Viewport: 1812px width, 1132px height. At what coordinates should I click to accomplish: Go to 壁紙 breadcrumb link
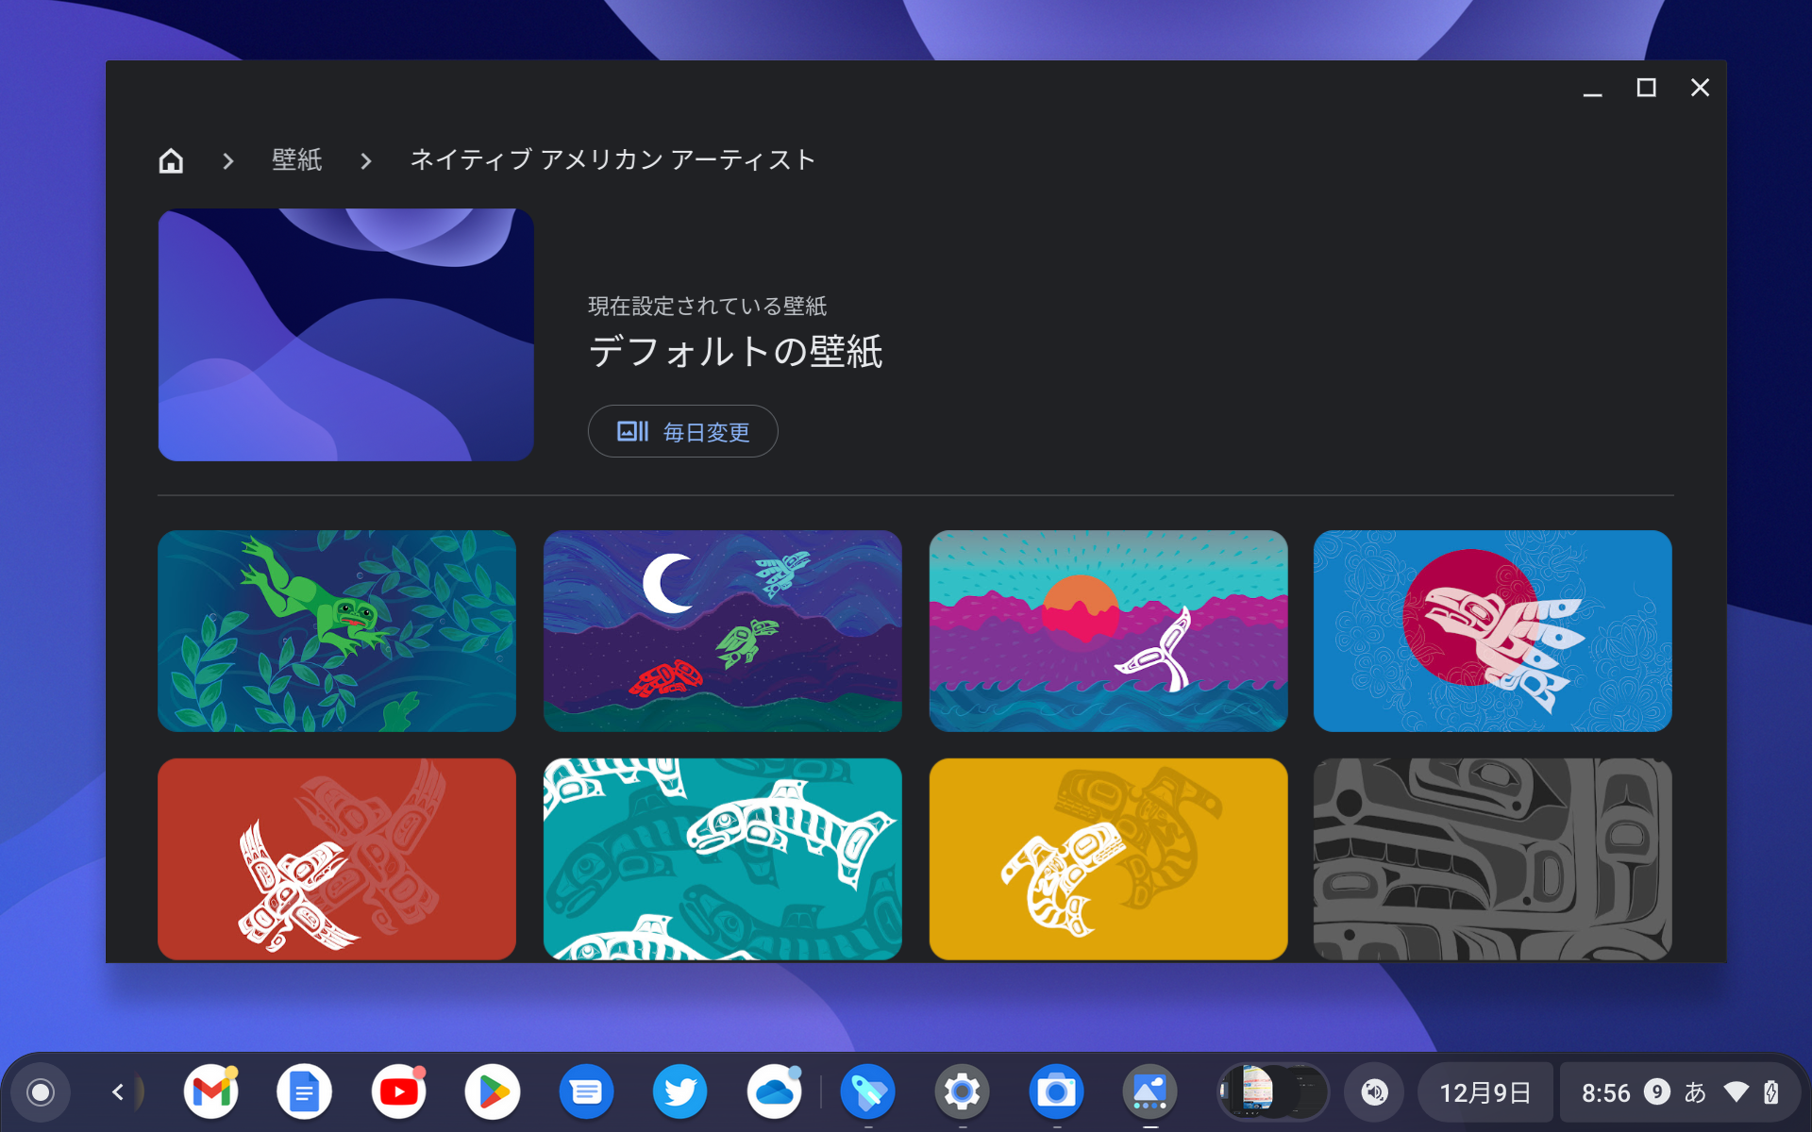click(296, 160)
